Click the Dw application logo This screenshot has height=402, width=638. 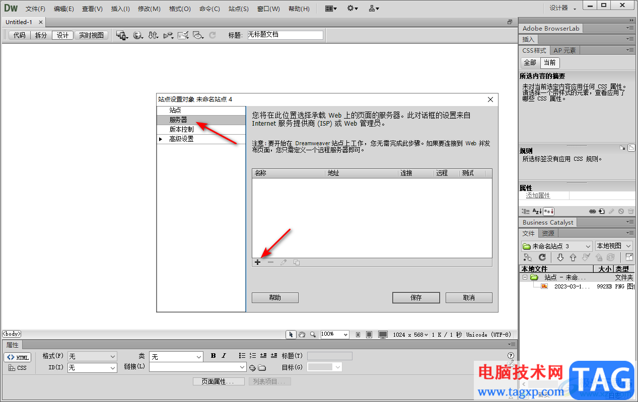pyautogui.click(x=11, y=8)
